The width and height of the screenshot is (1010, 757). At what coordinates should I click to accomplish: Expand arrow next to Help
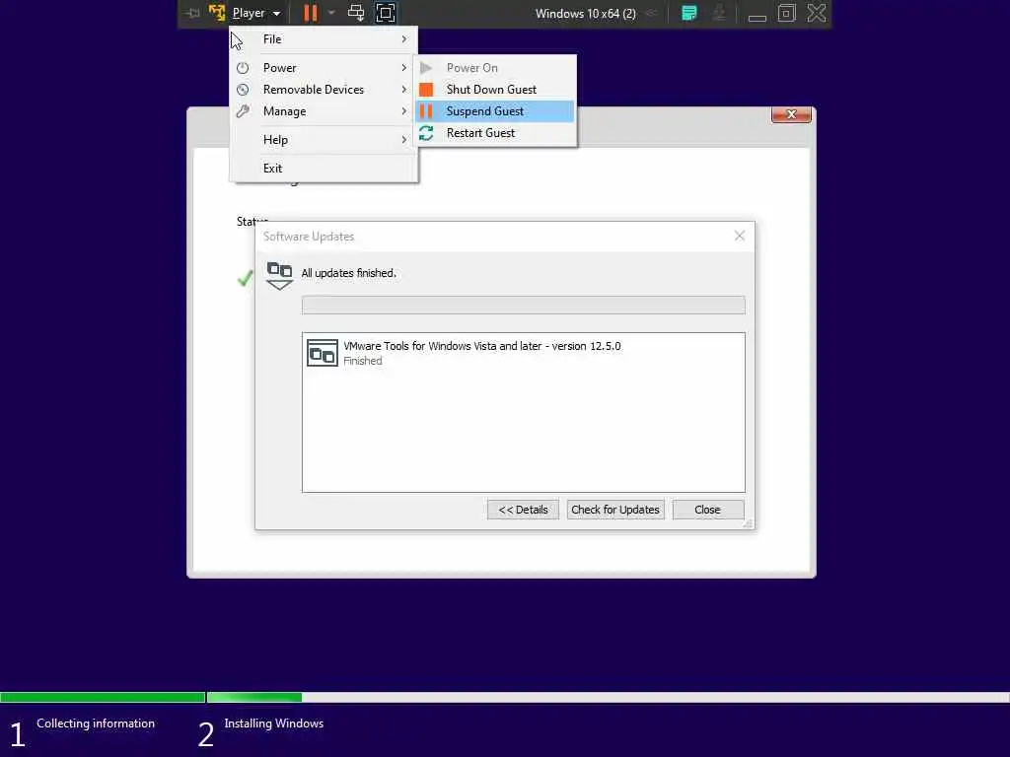[x=403, y=140]
